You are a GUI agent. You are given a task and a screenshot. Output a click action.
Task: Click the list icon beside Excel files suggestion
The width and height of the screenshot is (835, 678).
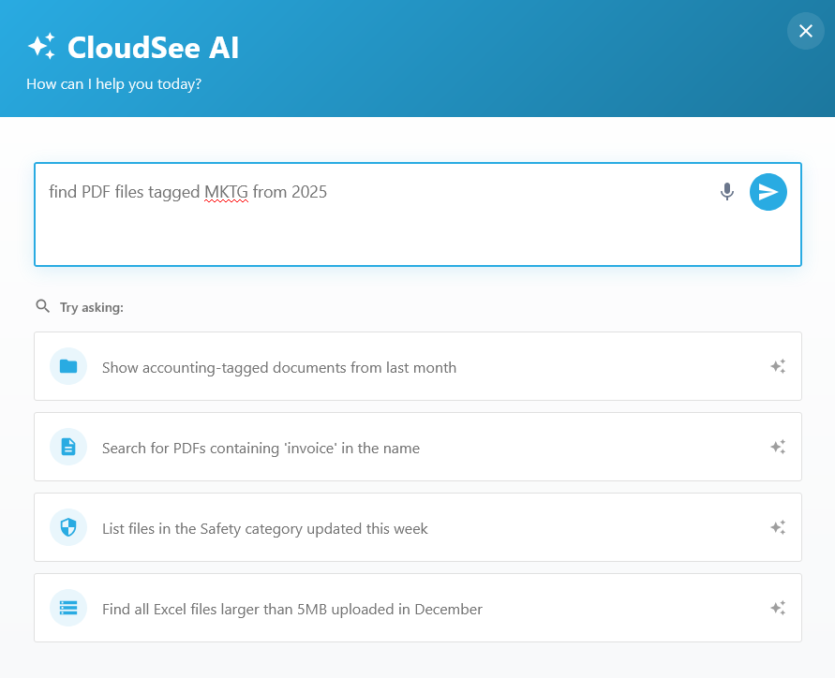pos(68,608)
